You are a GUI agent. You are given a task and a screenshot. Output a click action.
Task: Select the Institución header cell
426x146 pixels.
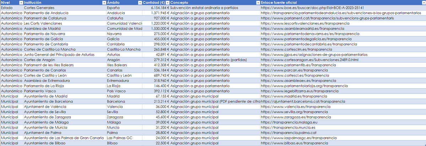pyautogui.click(x=65, y=2)
